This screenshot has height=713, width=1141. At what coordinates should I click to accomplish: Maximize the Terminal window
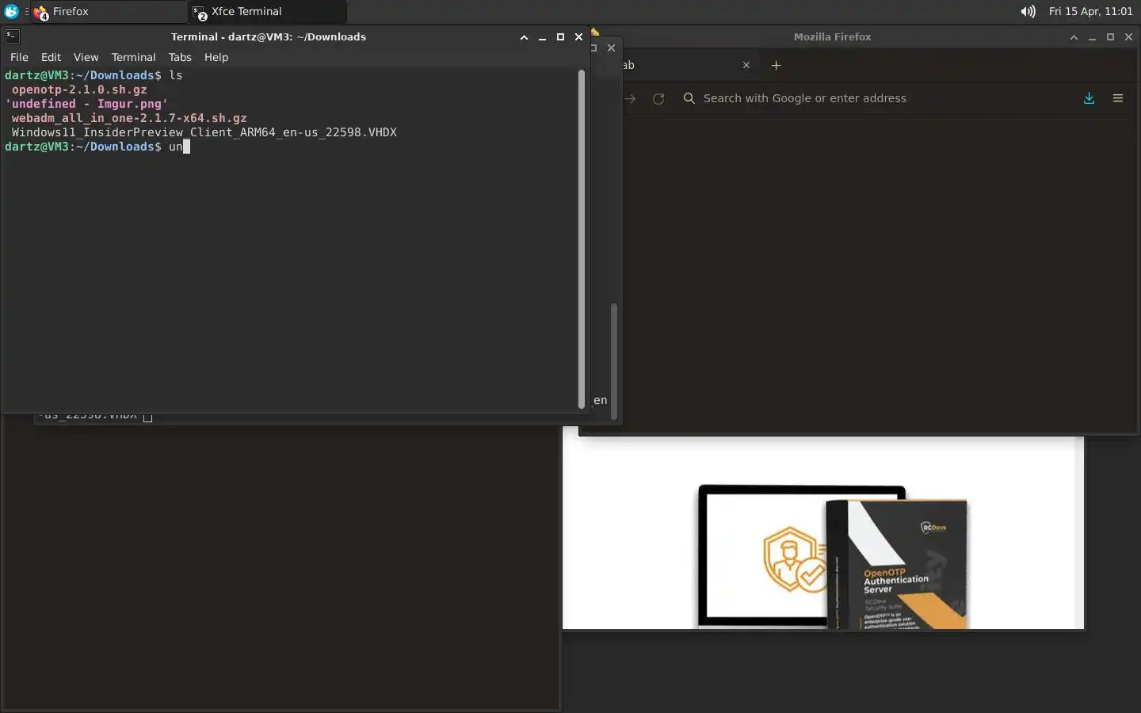pyautogui.click(x=560, y=37)
